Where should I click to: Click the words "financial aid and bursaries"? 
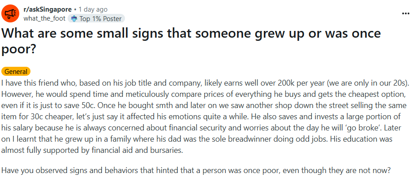click(x=137, y=150)
